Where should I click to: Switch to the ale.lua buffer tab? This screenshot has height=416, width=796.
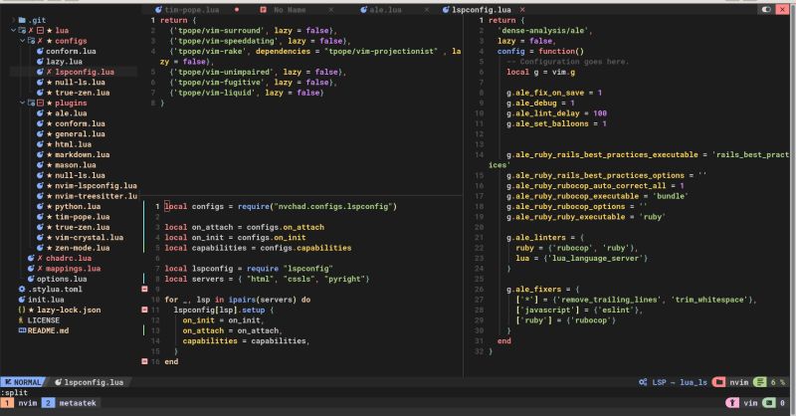click(x=385, y=10)
